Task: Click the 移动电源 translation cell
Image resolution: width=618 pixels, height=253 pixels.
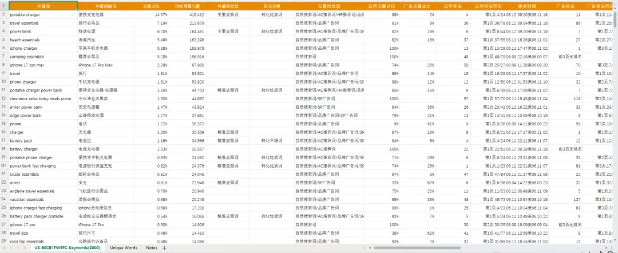Action: click(106, 31)
